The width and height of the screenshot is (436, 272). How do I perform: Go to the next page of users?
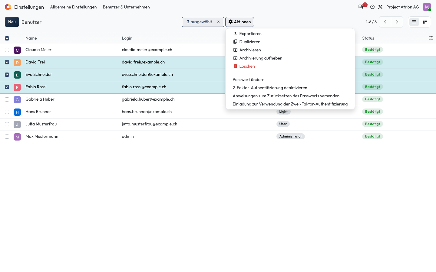[397, 22]
